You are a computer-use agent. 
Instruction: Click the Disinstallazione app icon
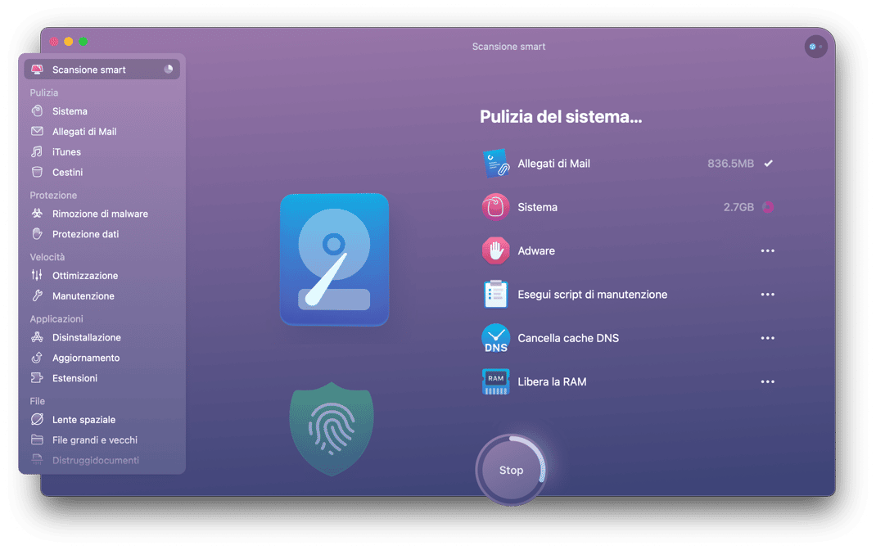(x=37, y=336)
